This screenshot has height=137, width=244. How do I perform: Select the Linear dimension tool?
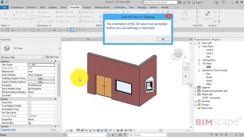point(24,15)
